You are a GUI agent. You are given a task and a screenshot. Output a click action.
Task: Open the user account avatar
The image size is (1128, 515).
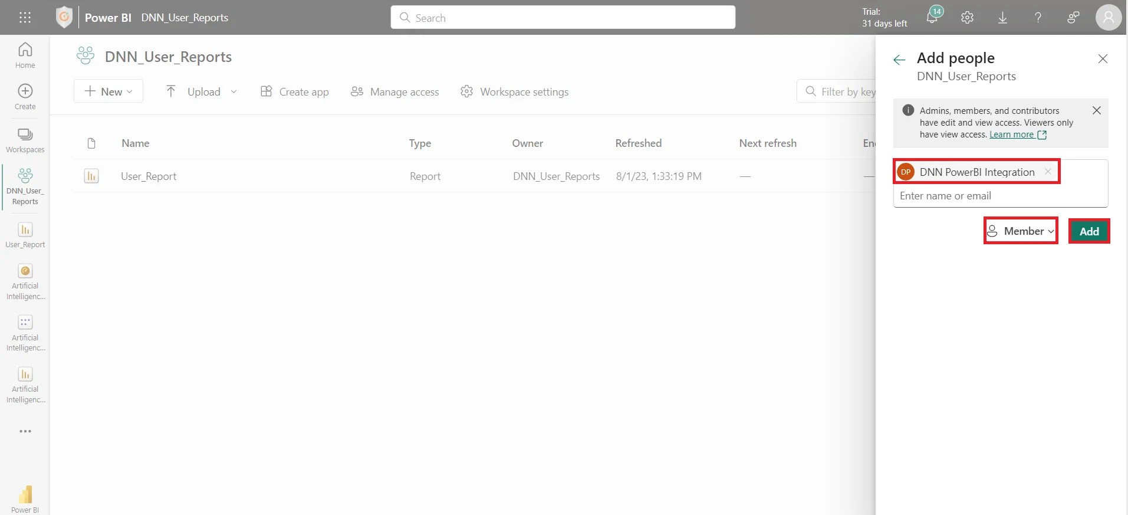1109,18
